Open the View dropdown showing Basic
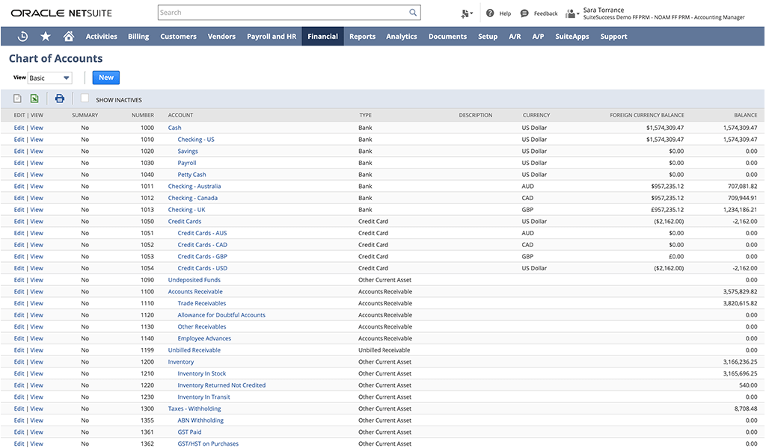Viewport: 766px width, 448px height. click(48, 77)
